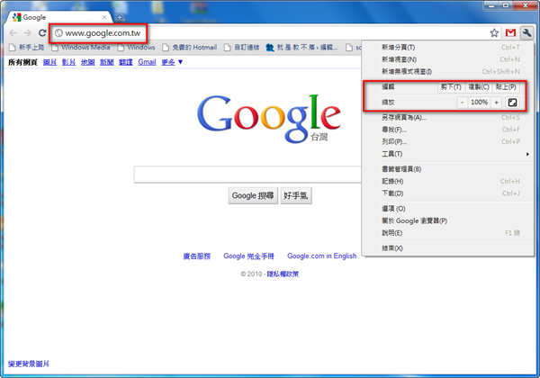The height and width of the screenshot is (378, 540).
Task: Select 新增分頁(T) menu item
Action: click(x=448, y=47)
